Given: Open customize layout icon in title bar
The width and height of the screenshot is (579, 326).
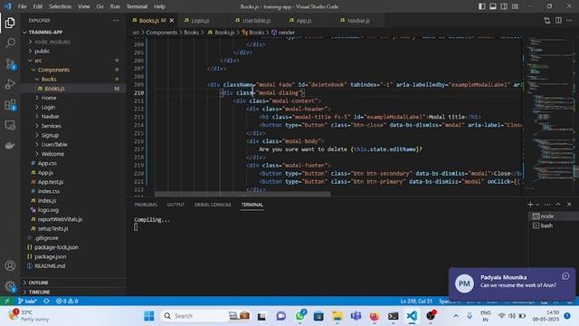Looking at the screenshot, I should [515, 6].
